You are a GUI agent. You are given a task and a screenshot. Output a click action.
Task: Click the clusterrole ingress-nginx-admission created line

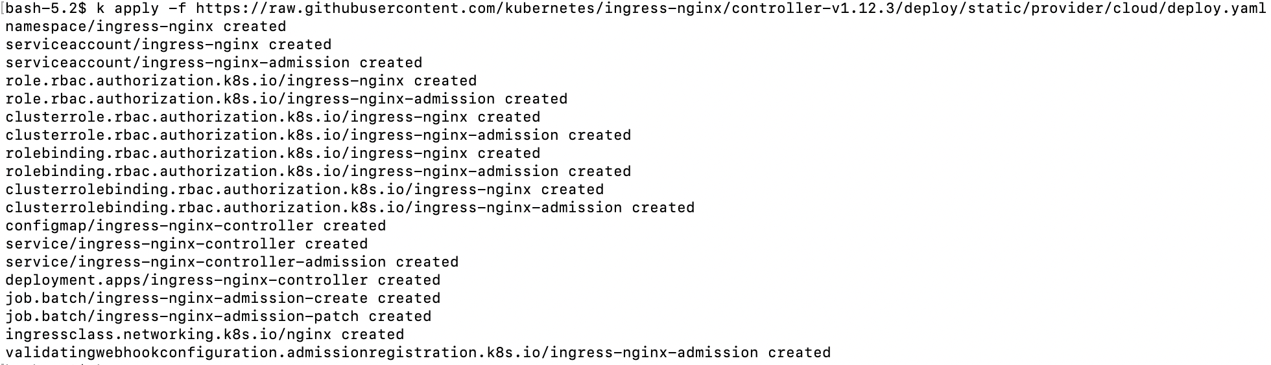318,135
